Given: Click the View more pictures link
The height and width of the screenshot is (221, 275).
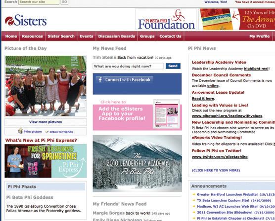Looking at the screenshot, I should [x=46, y=122].
